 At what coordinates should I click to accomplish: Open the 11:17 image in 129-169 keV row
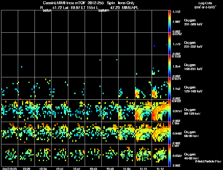160,88
